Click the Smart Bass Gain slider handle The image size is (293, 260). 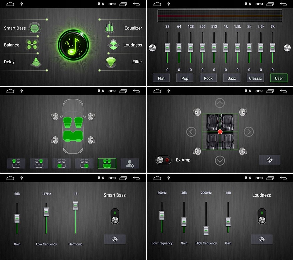[17, 218]
